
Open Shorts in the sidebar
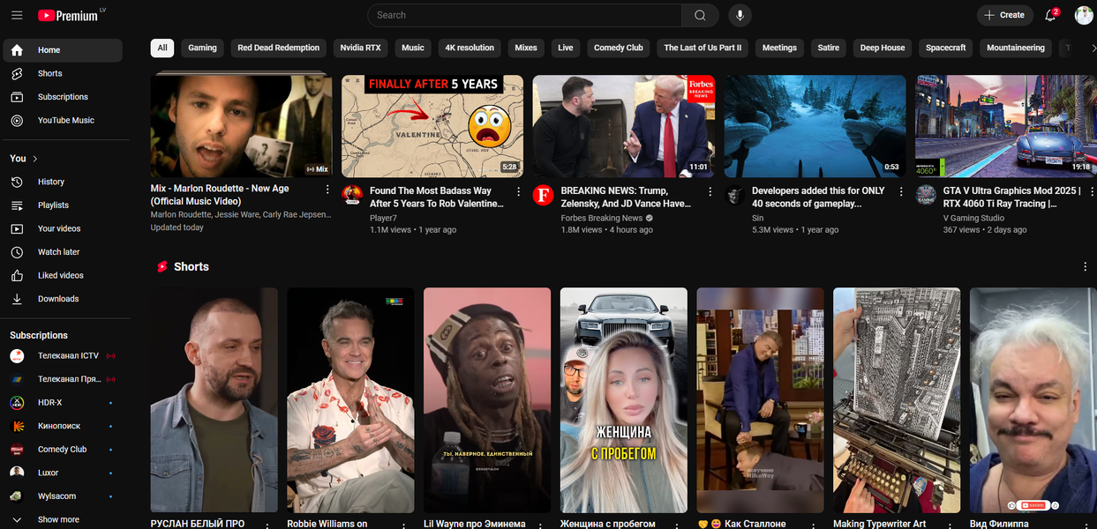[63, 73]
